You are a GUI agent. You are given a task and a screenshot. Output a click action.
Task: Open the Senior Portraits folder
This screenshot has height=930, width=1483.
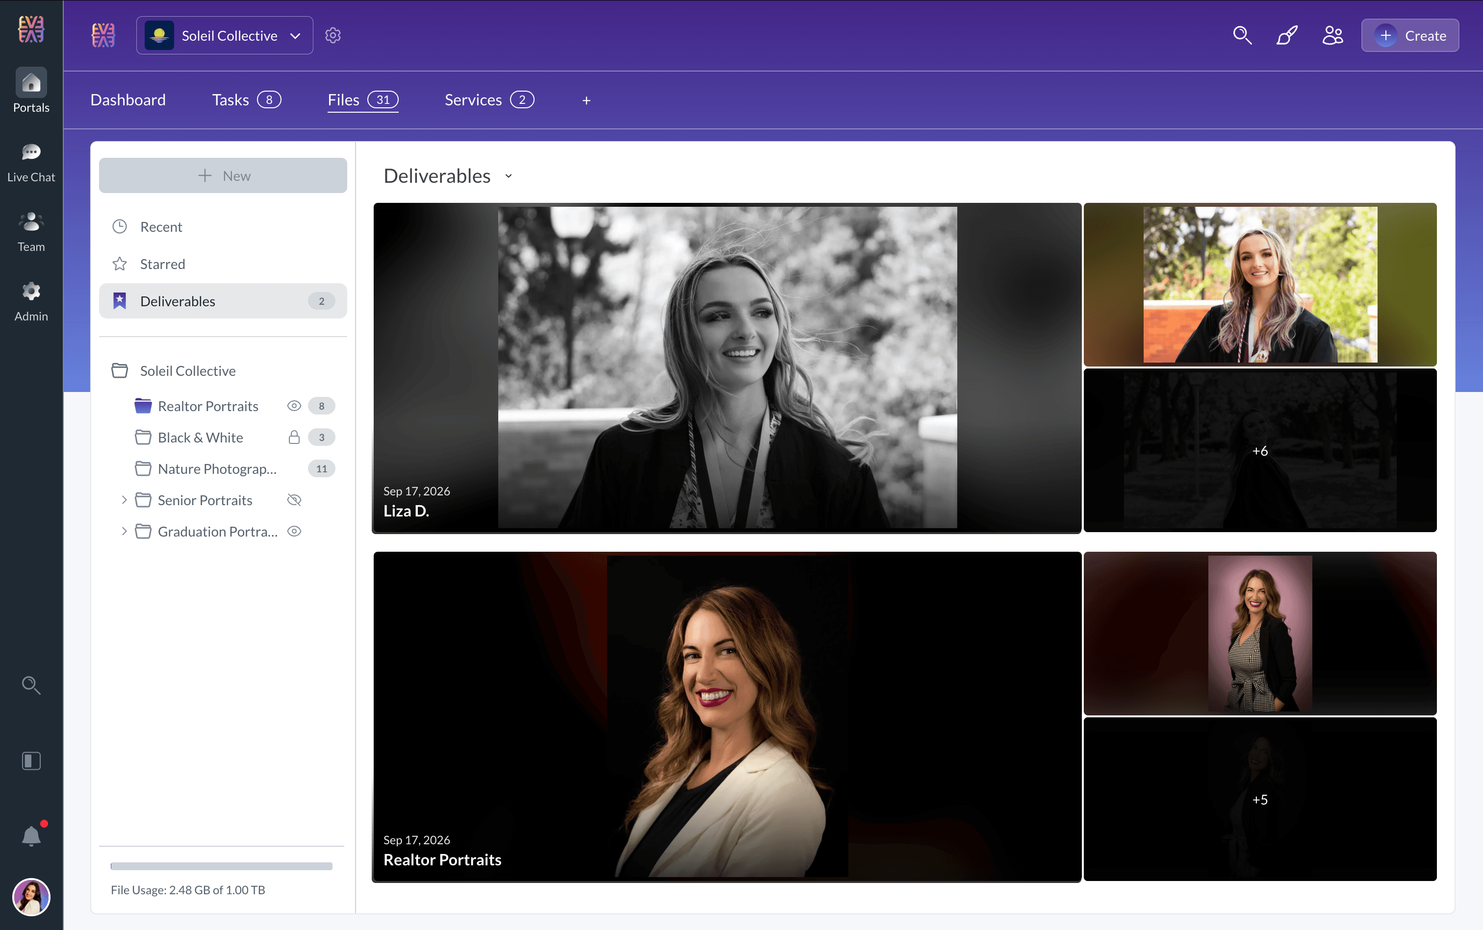pos(205,500)
